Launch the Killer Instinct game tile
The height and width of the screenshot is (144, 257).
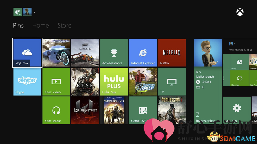(85, 110)
